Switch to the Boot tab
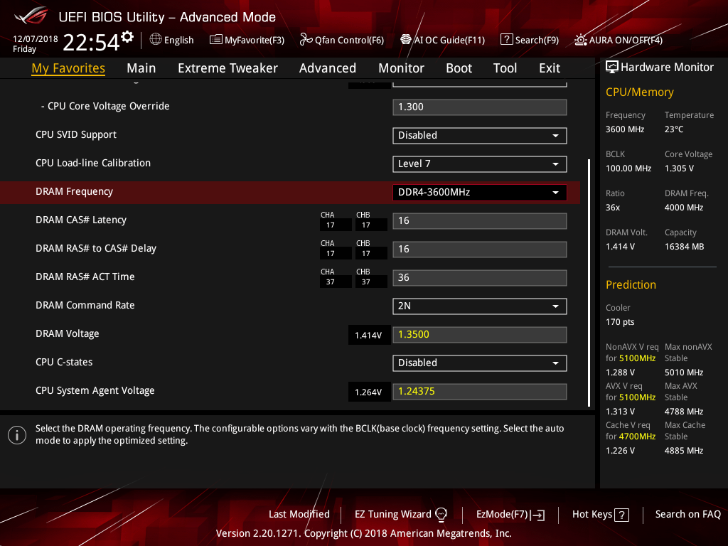Viewport: 728px width, 546px height. coord(459,68)
